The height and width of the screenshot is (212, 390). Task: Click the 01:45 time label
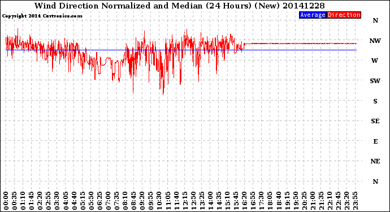point(32,201)
